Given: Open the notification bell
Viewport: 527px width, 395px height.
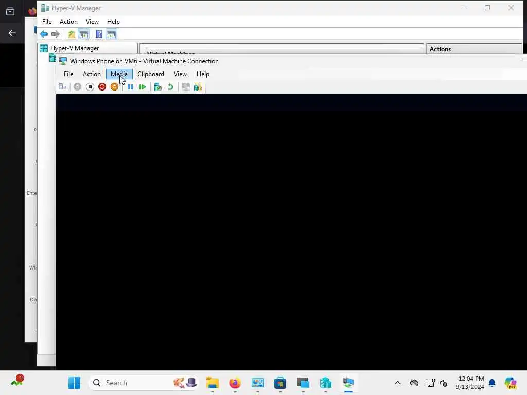Looking at the screenshot, I should point(492,383).
